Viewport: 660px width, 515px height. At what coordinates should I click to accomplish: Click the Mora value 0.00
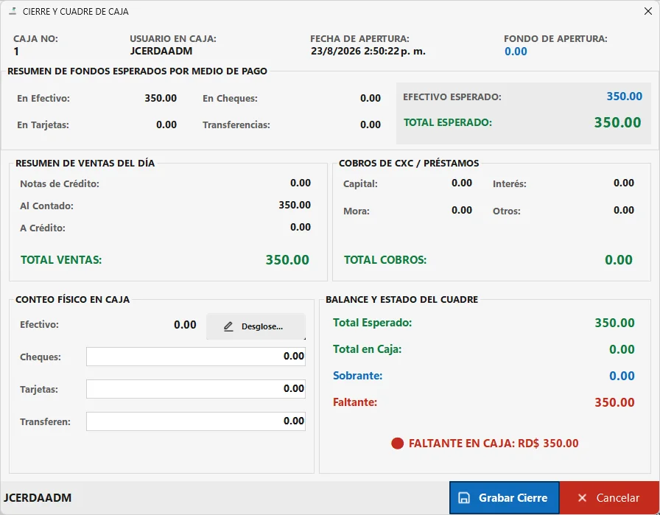pyautogui.click(x=462, y=210)
